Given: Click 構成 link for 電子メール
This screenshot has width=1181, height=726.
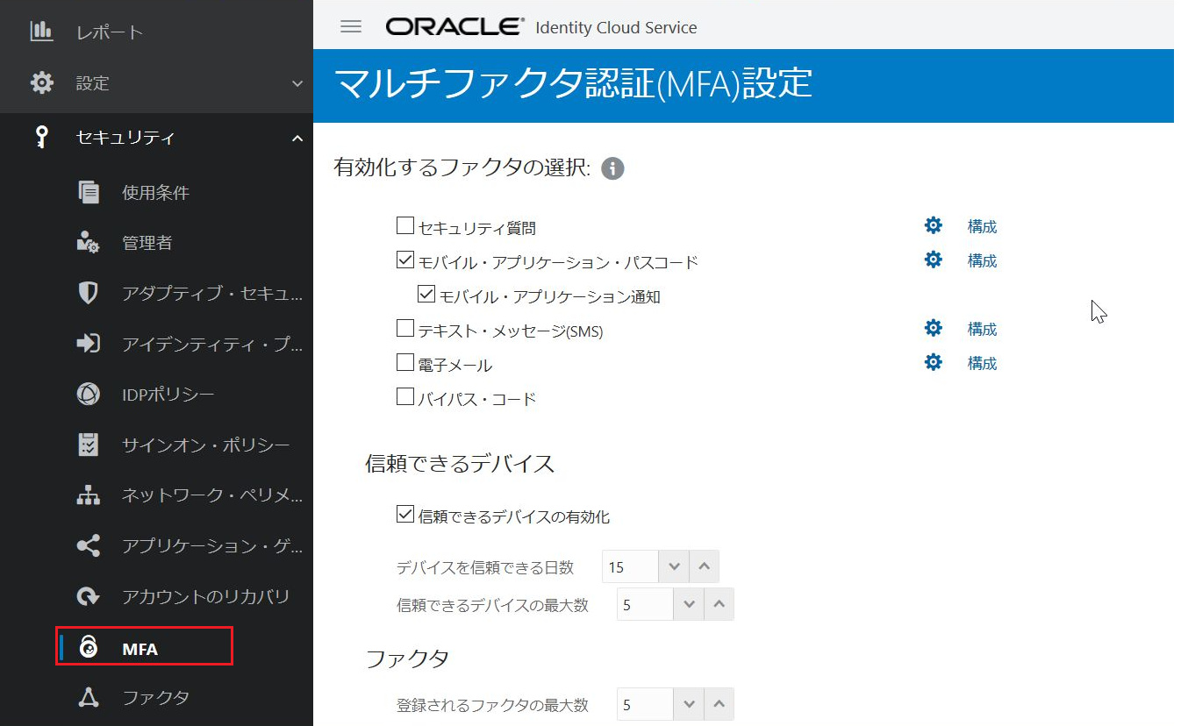Looking at the screenshot, I should coord(982,363).
